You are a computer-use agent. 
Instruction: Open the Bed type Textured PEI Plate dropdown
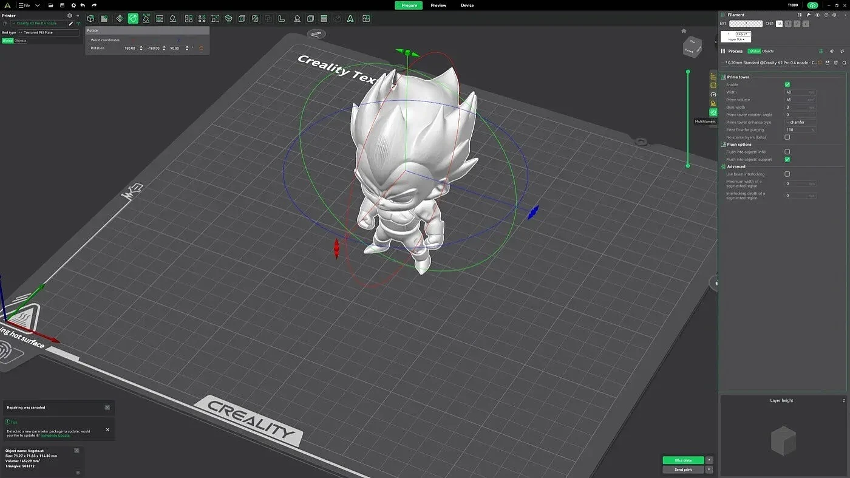tap(49, 32)
